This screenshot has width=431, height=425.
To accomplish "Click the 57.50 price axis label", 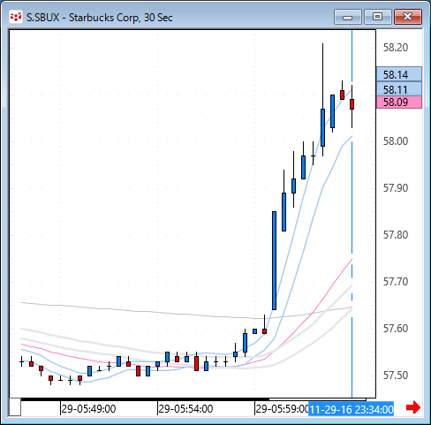I will coord(396,376).
